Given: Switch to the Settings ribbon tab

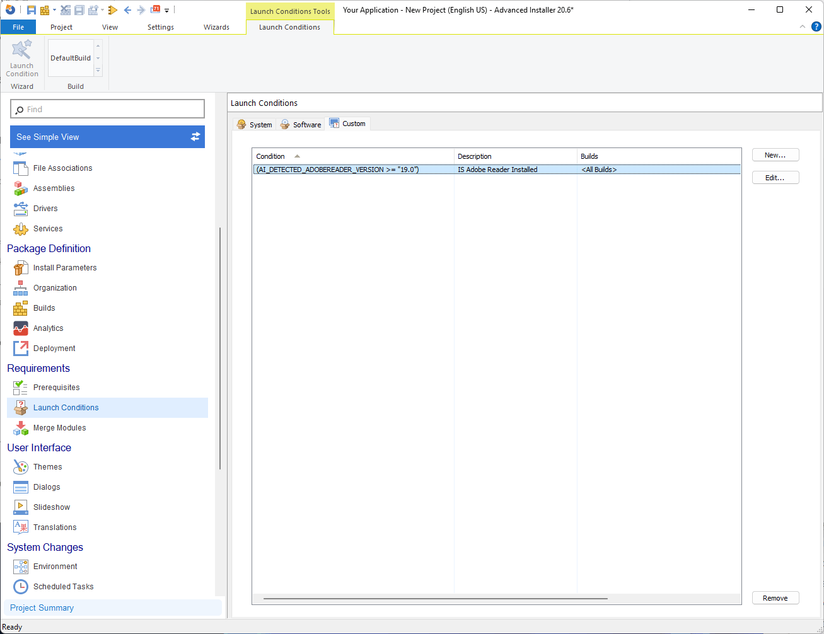Looking at the screenshot, I should pyautogui.click(x=161, y=27).
